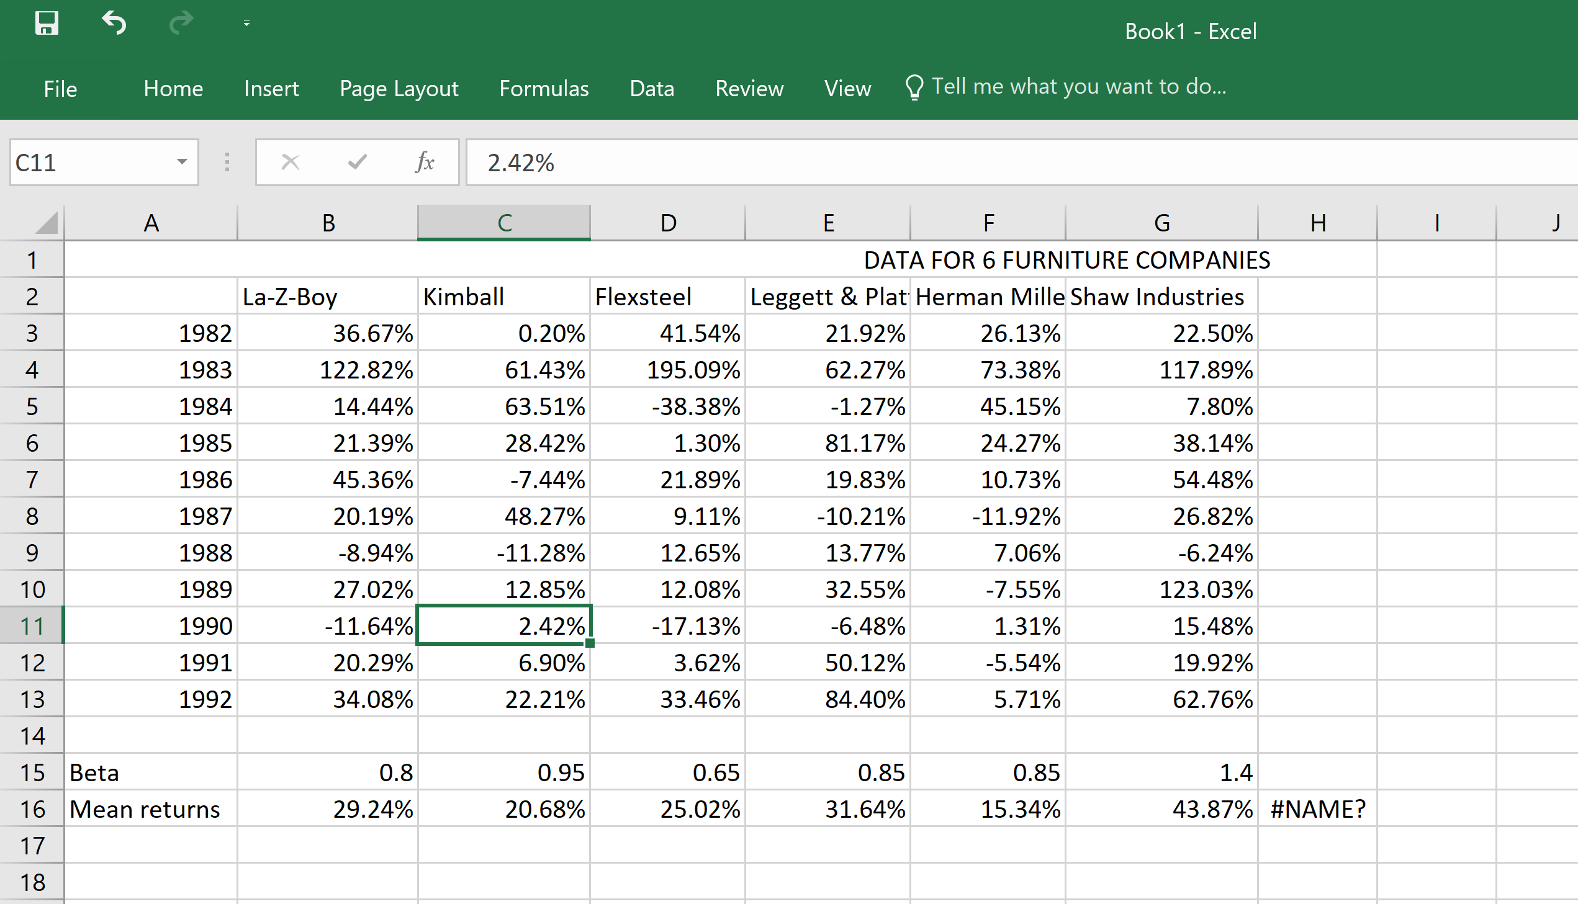The width and height of the screenshot is (1578, 904).
Task: Click the Enter checkmark formula bar icon
Action: click(x=357, y=163)
